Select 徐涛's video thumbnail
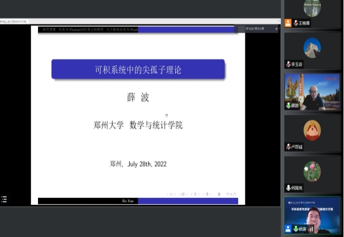The height and width of the screenshot is (237, 344). tap(312, 215)
